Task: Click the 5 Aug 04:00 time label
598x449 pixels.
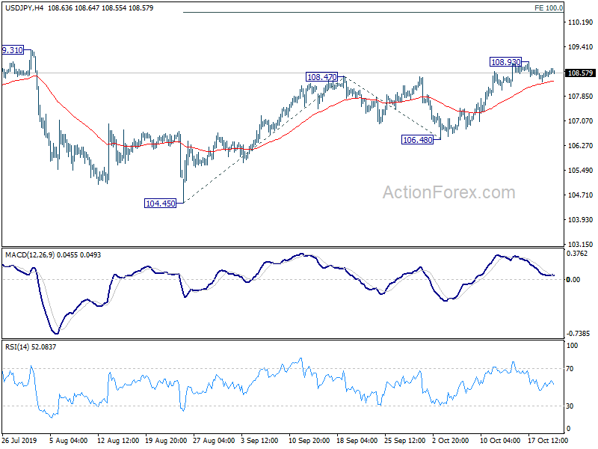Action: (69, 441)
